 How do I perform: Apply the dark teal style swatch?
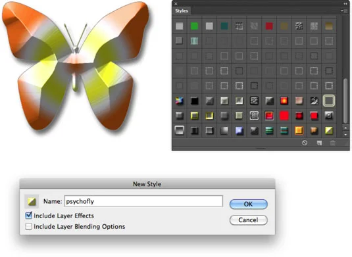pyautogui.click(x=224, y=26)
